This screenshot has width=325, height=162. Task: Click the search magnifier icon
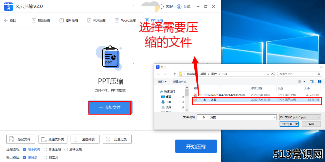point(319,74)
